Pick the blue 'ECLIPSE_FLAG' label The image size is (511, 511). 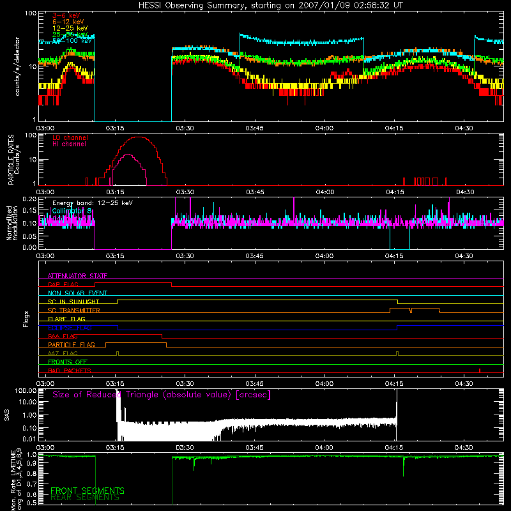(x=70, y=328)
